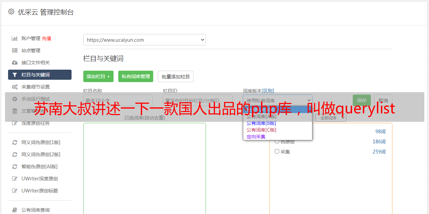Click the book icon for 公有词库查询
The width and height of the screenshot is (429, 214).
pos(14,210)
